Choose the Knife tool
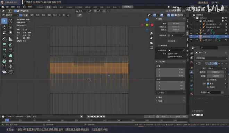This screenshot has height=133, width=229. pos(4,56)
